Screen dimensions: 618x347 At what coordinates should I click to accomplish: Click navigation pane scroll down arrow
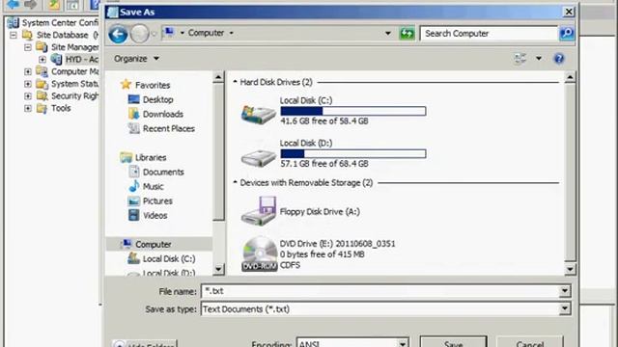coord(218,269)
